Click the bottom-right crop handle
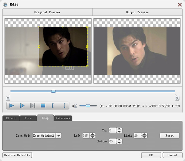185x161 pixels. click(87, 66)
